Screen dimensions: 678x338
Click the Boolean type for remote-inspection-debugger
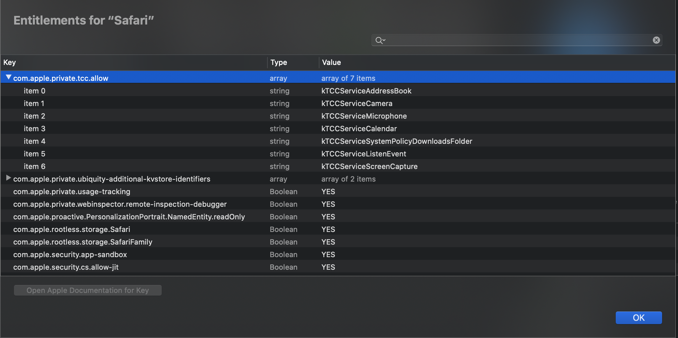[x=283, y=204]
